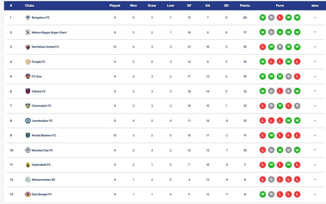Sort by the Points column header

pyautogui.click(x=245, y=6)
